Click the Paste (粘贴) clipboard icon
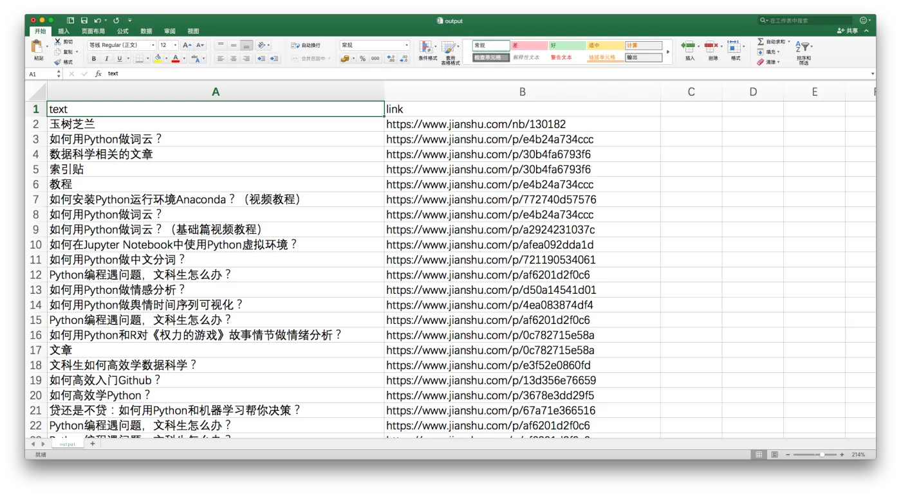The image size is (901, 495). point(38,47)
